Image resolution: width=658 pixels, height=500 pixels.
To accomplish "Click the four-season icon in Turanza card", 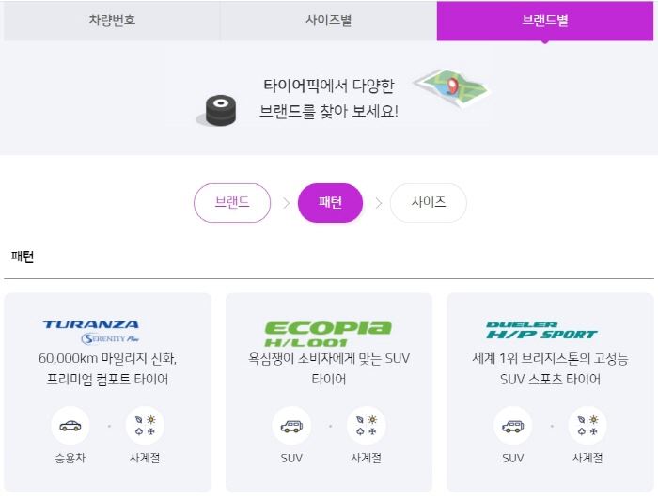I will (145, 426).
